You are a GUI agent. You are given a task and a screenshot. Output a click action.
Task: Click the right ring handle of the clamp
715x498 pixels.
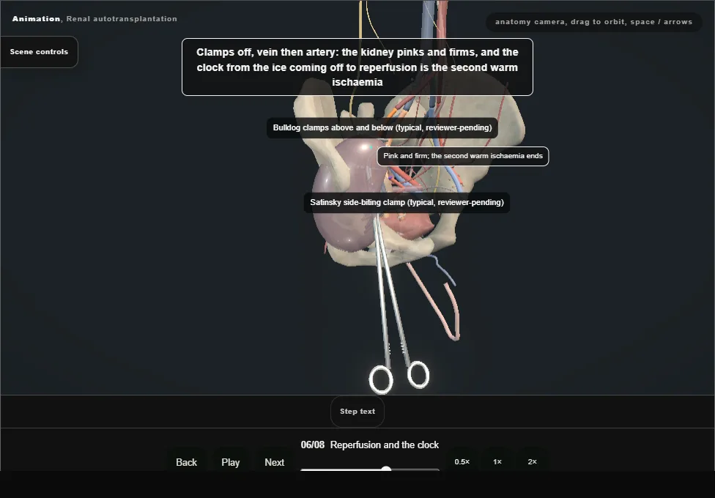click(418, 374)
